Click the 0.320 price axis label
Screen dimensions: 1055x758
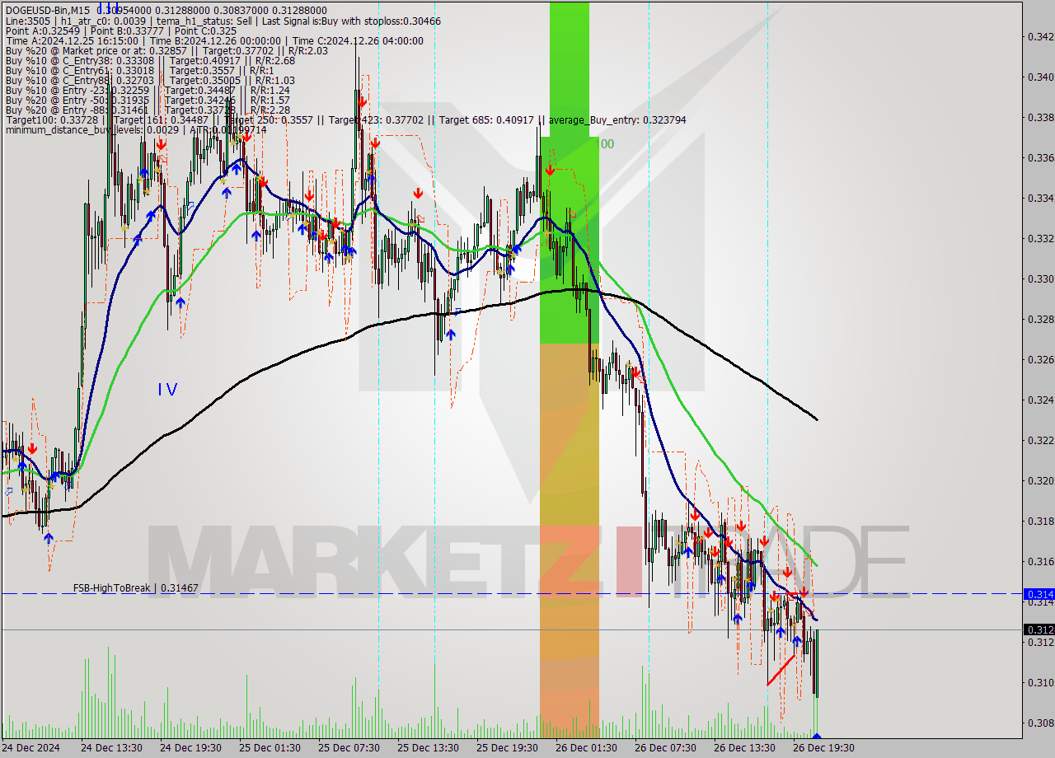pos(1040,480)
